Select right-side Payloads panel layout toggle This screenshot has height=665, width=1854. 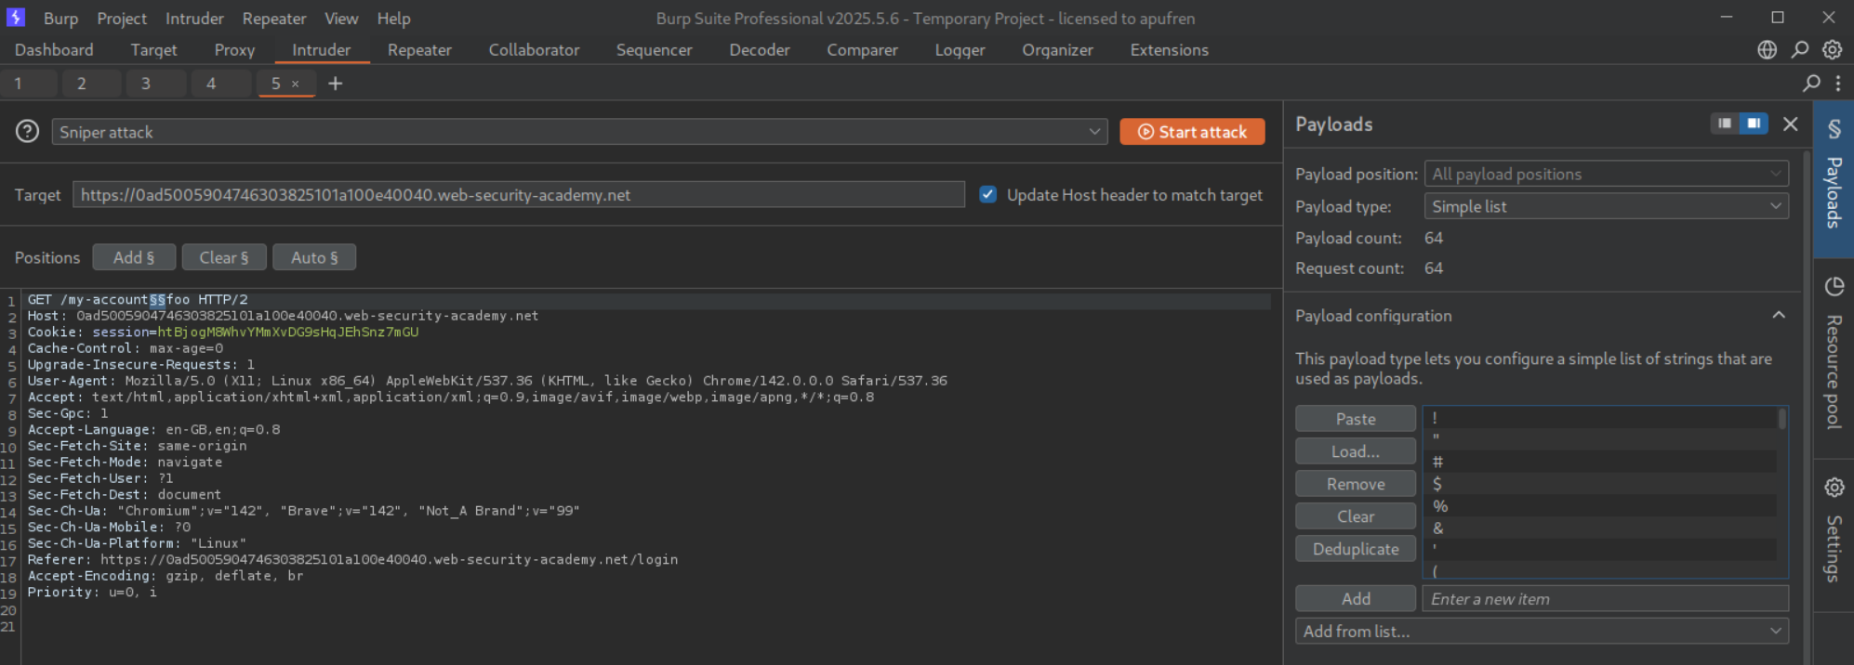pyautogui.click(x=1754, y=124)
